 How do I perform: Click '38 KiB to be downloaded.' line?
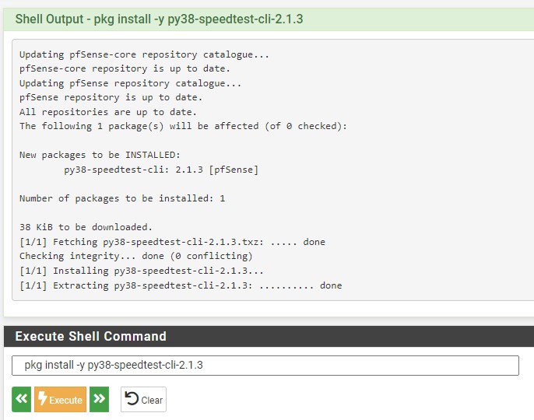point(86,227)
